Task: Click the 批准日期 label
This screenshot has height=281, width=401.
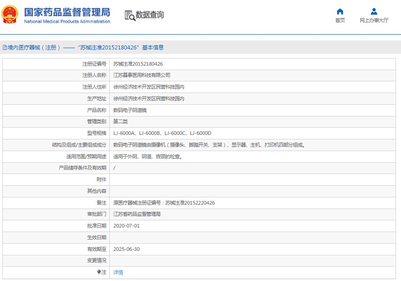Action: 96,226
